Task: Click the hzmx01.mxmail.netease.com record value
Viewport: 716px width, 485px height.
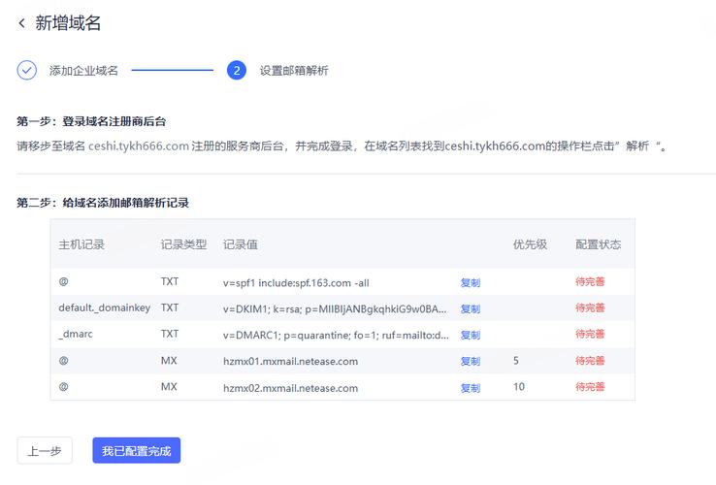Action: click(x=290, y=361)
